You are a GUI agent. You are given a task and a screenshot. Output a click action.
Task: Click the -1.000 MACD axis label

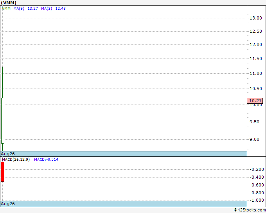coord(257,200)
